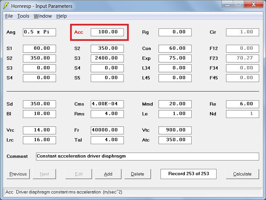Select the F23 field showing 70.27
This screenshot has width=266, height=200.
coord(243,58)
